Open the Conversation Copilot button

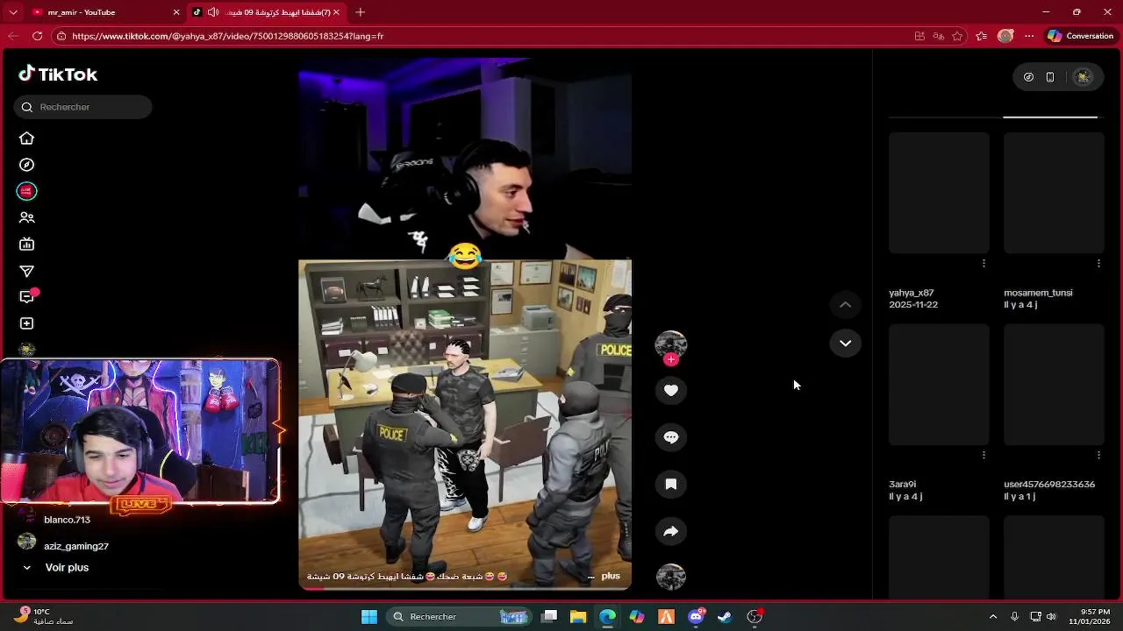(1081, 36)
